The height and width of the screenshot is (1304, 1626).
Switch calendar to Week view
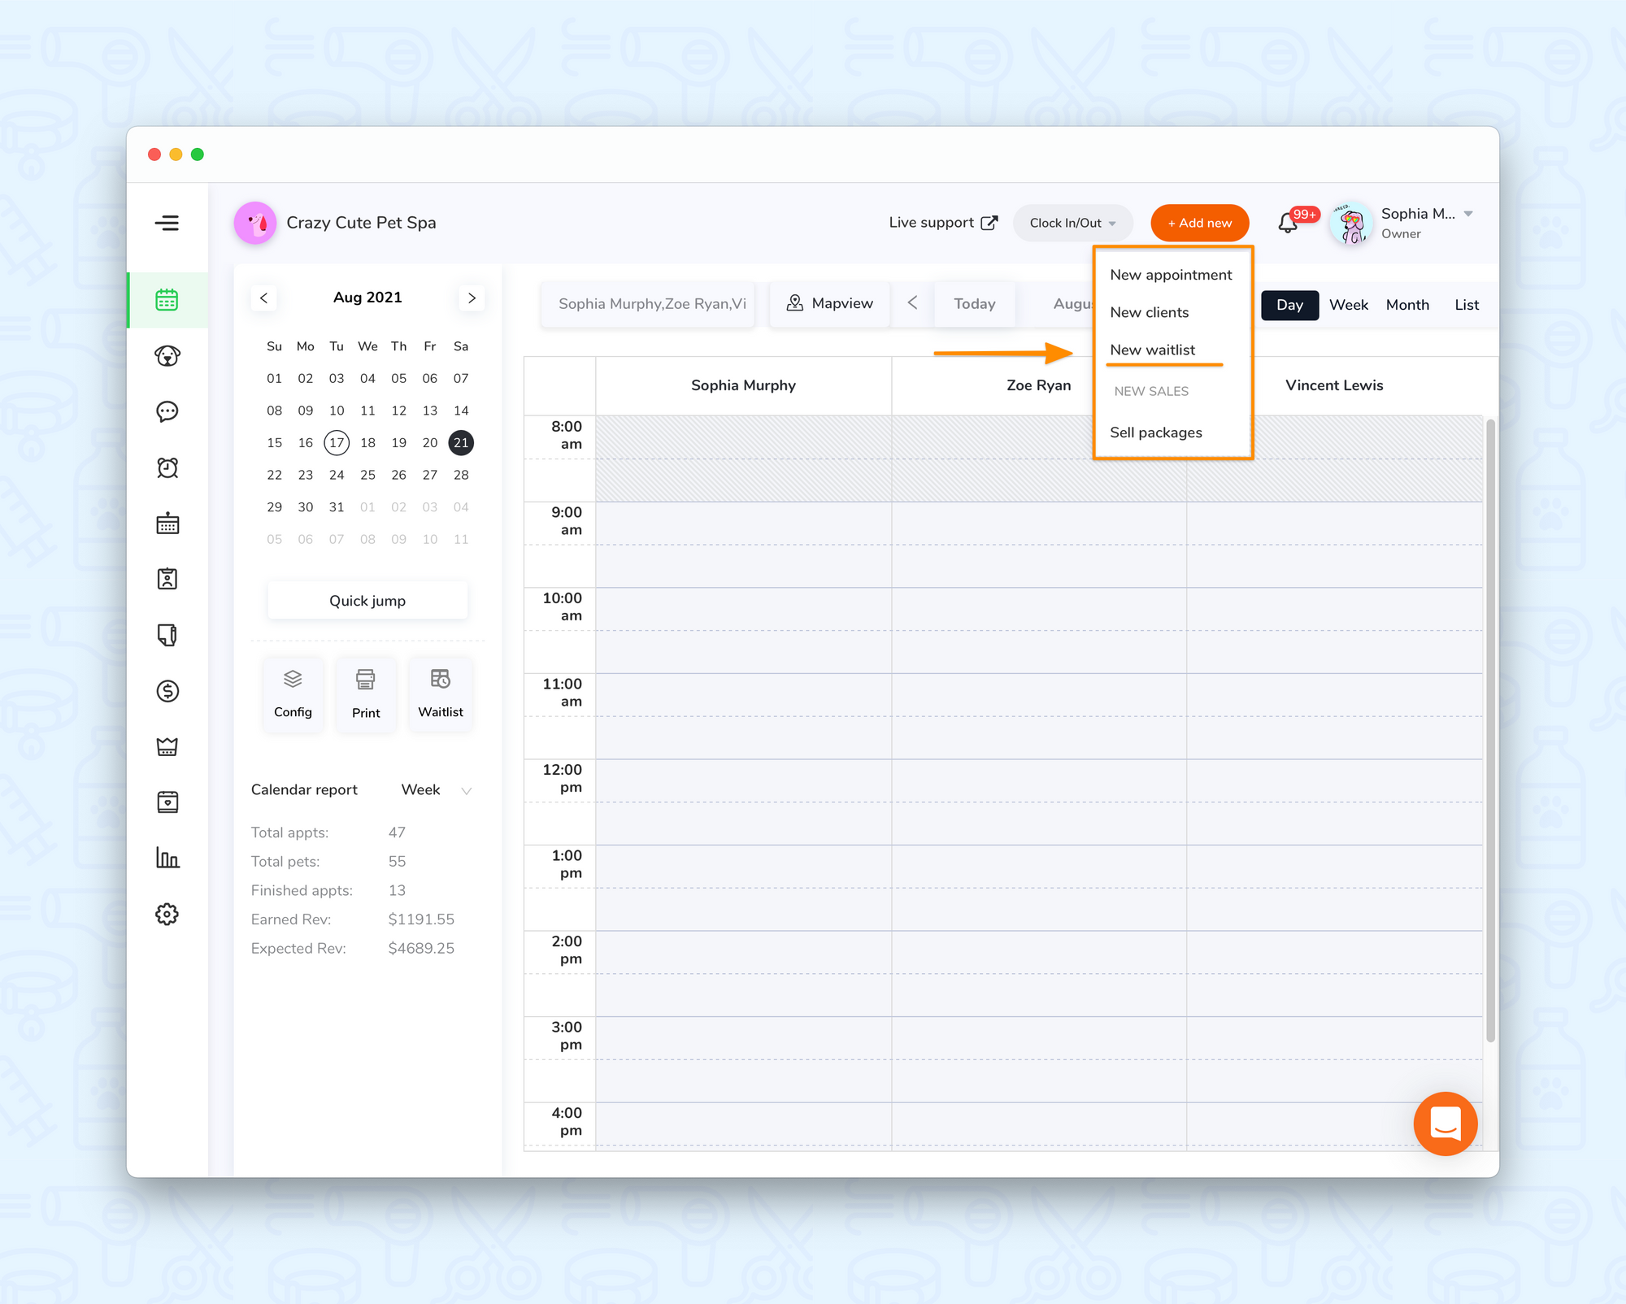pyautogui.click(x=1348, y=305)
